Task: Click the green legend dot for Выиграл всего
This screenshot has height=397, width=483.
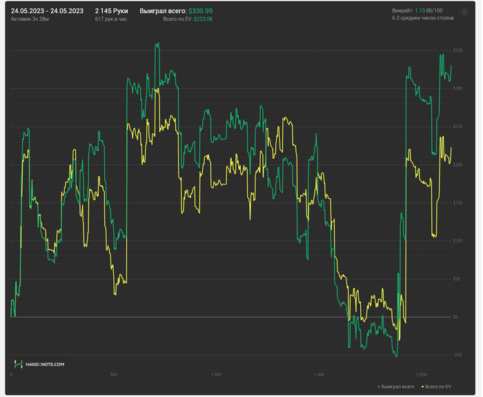Action: (379, 387)
